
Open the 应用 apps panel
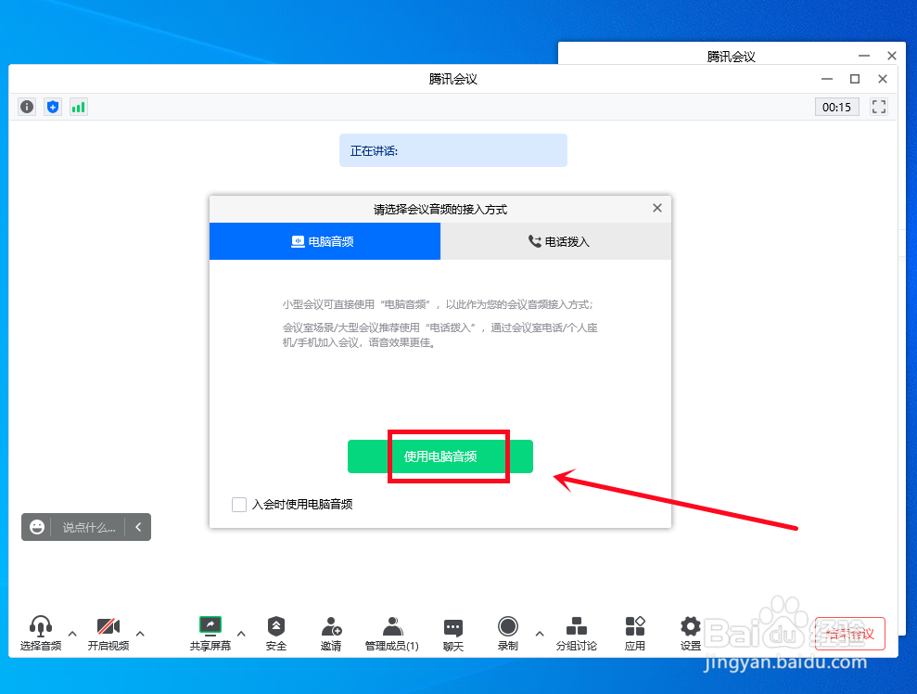[634, 633]
